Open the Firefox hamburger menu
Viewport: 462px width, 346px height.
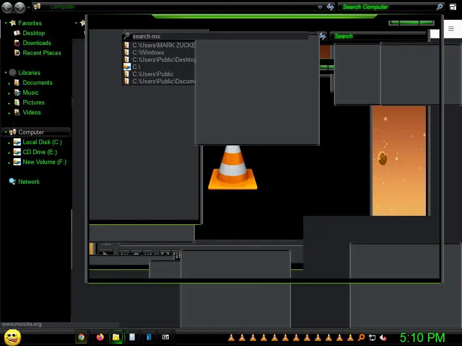[451, 28]
